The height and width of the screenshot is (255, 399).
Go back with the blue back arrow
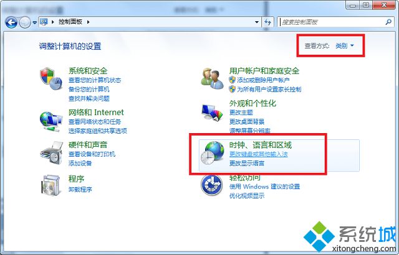pyautogui.click(x=11, y=22)
